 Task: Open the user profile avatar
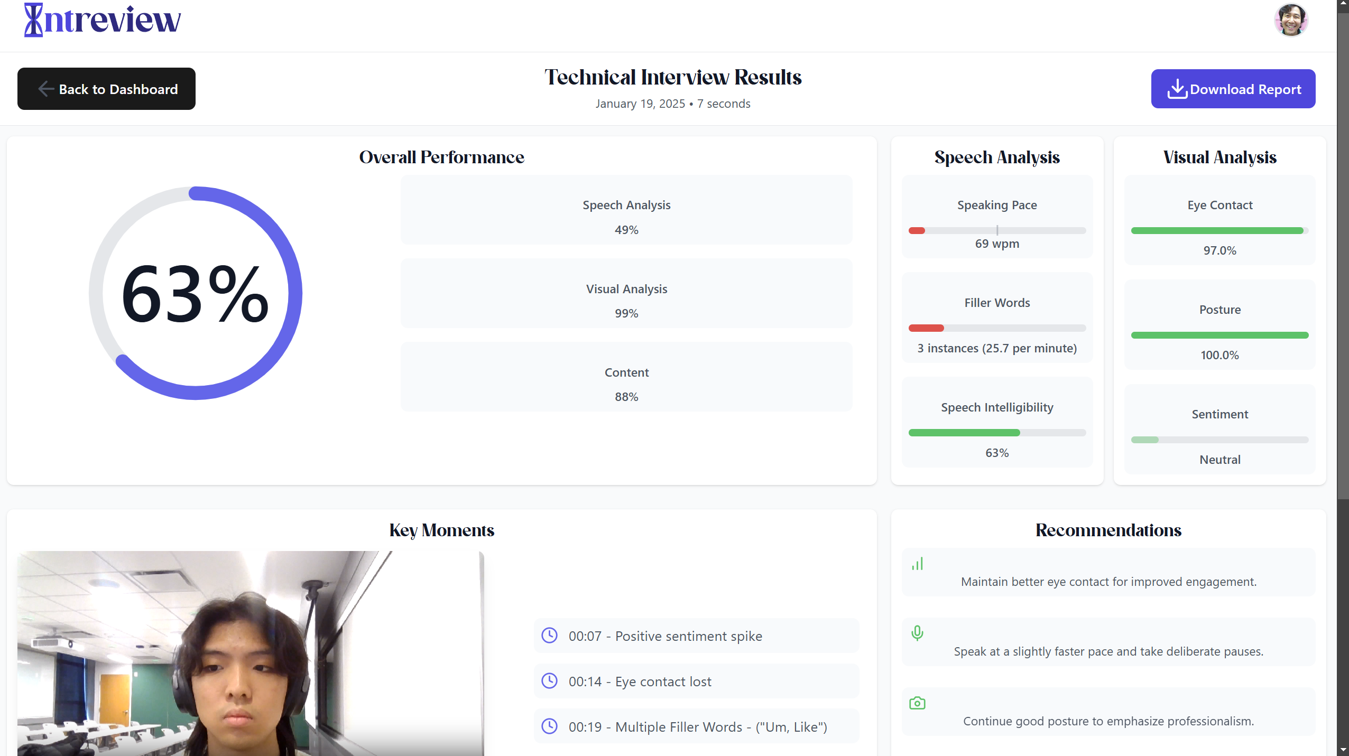coord(1290,20)
